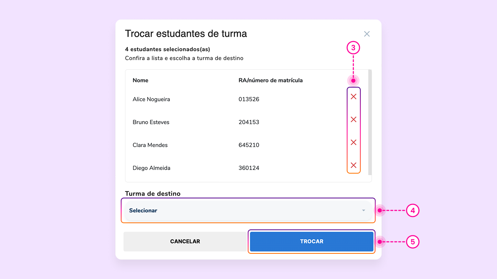The image size is (497, 279).
Task: Click the Nome column header
Action: coord(141,80)
